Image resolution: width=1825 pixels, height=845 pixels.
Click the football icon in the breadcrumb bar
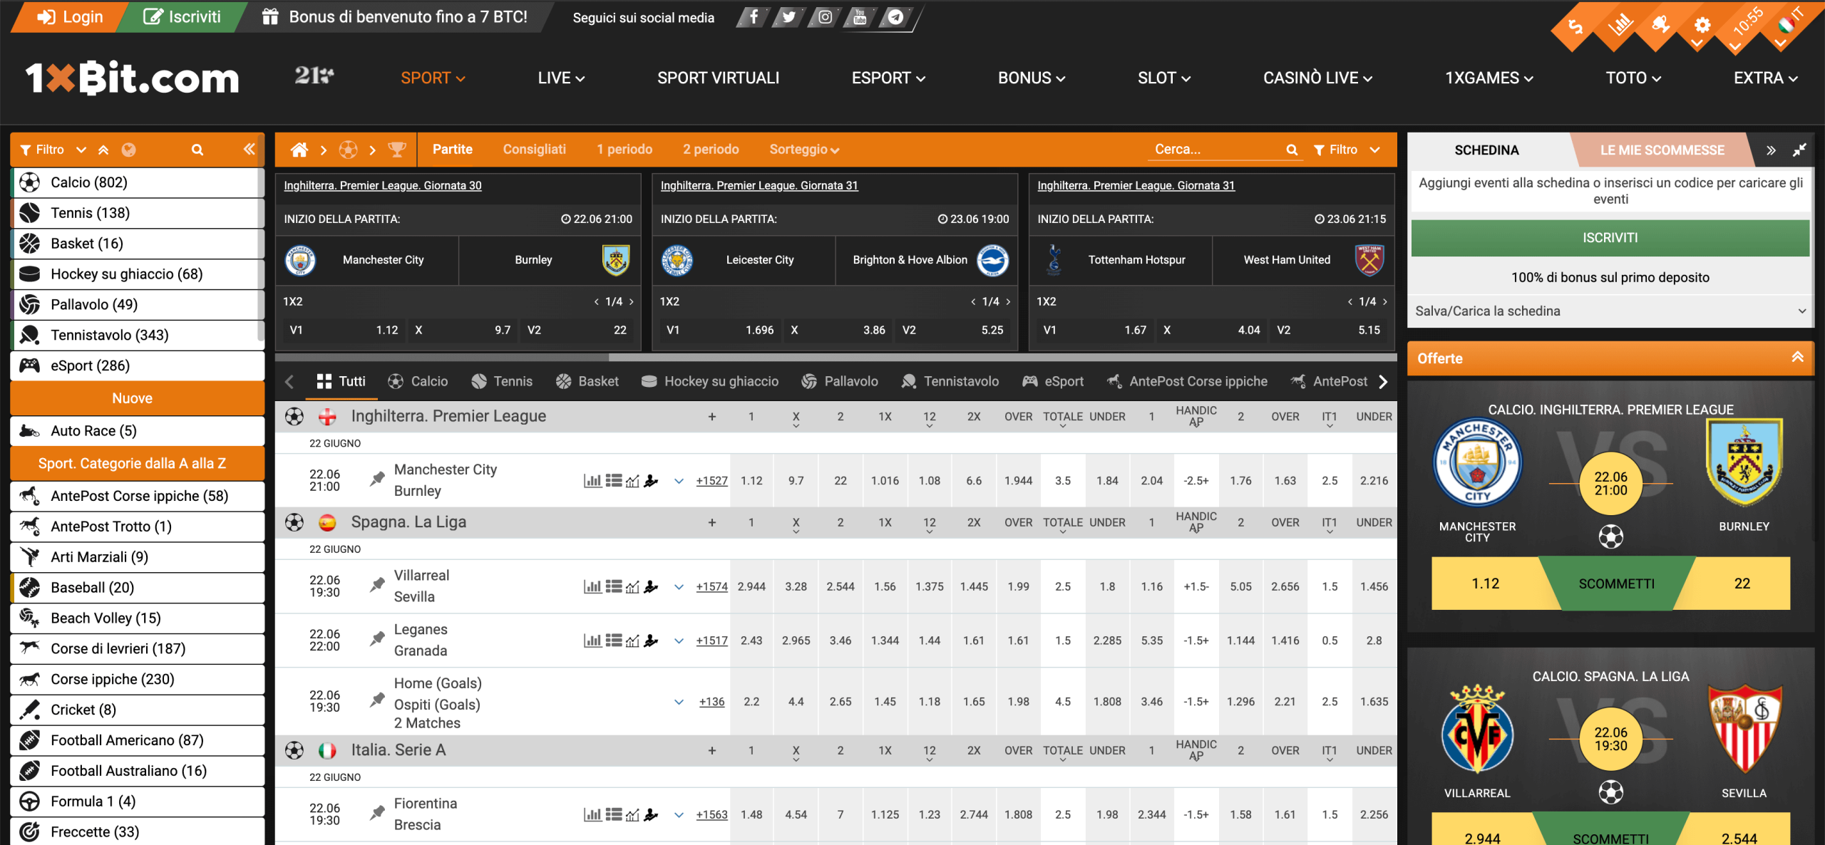pos(348,150)
